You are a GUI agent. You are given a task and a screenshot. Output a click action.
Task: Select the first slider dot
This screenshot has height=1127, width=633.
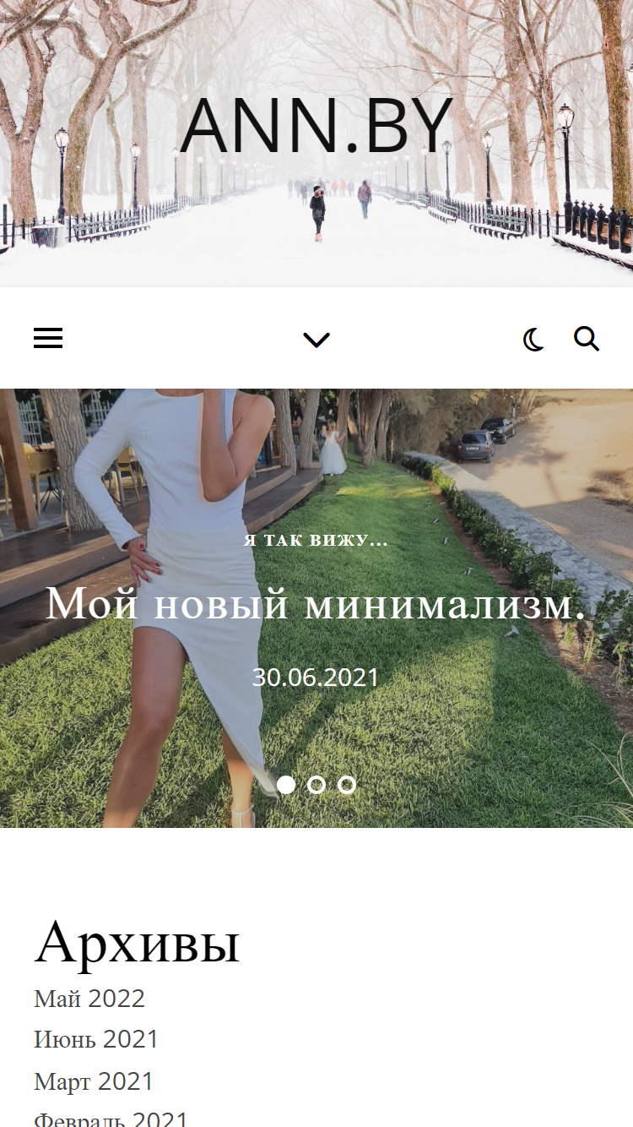(x=286, y=785)
